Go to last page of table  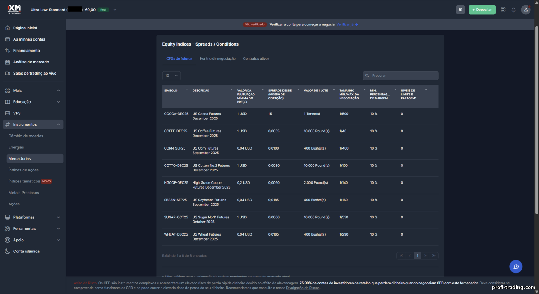pos(434,256)
